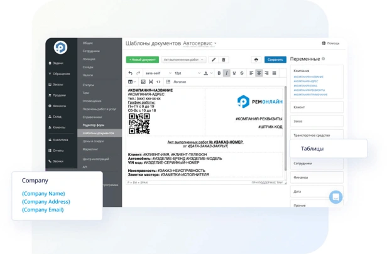Click the undo arrow in editor toolbar
Viewport: 387px width, 254px height.
(131, 73)
